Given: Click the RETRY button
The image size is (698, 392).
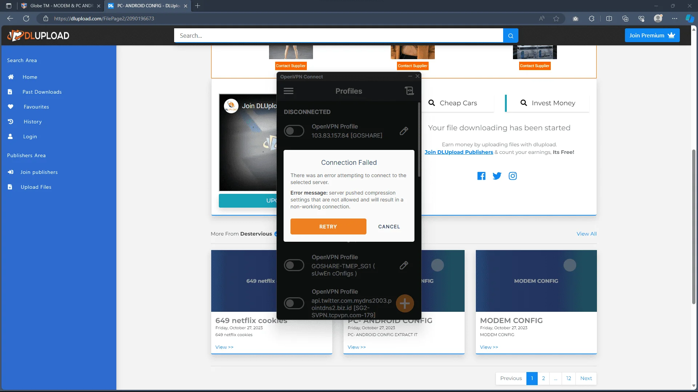Looking at the screenshot, I should click(328, 226).
